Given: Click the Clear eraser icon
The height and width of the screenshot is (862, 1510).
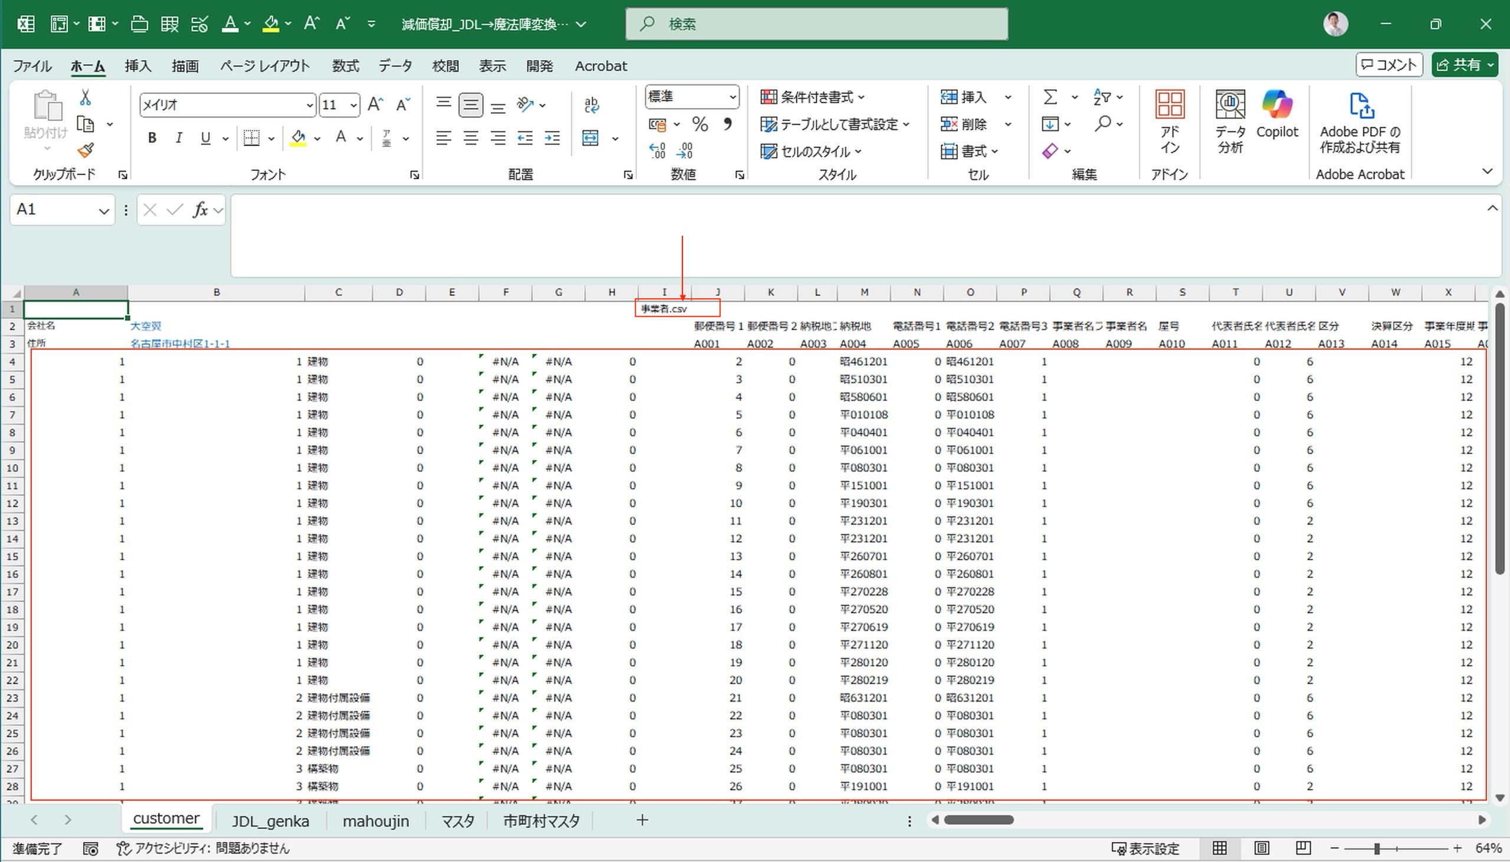Looking at the screenshot, I should point(1050,151).
